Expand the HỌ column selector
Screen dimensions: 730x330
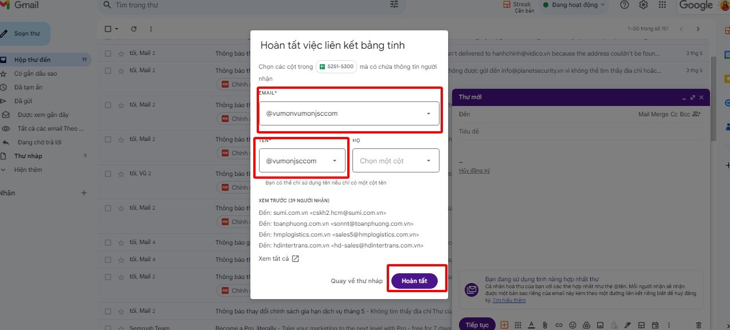[395, 161]
